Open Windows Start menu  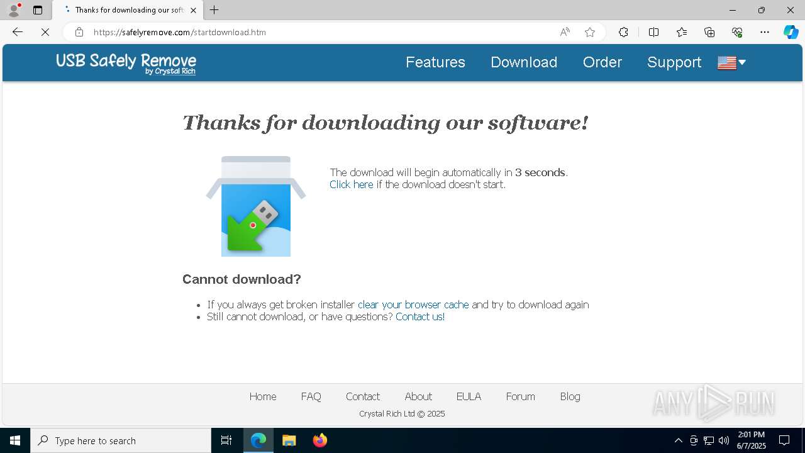coord(15,440)
